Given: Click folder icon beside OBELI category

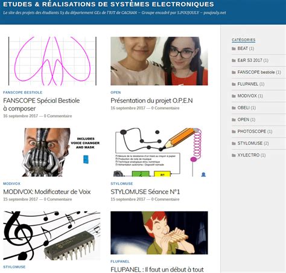Looking at the screenshot, I should coord(234,108).
